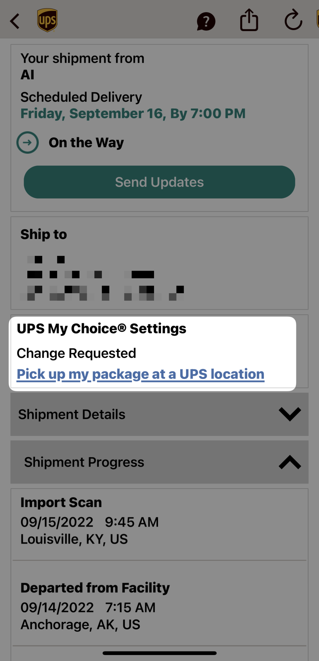Select the Departed from Facility entry

(95, 605)
